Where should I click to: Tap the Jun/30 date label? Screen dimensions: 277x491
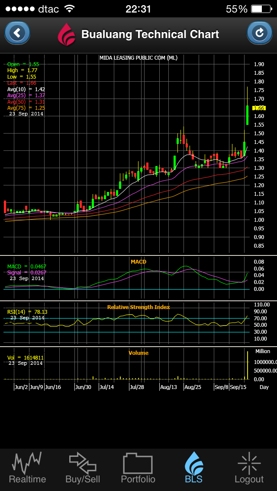pos(84,387)
